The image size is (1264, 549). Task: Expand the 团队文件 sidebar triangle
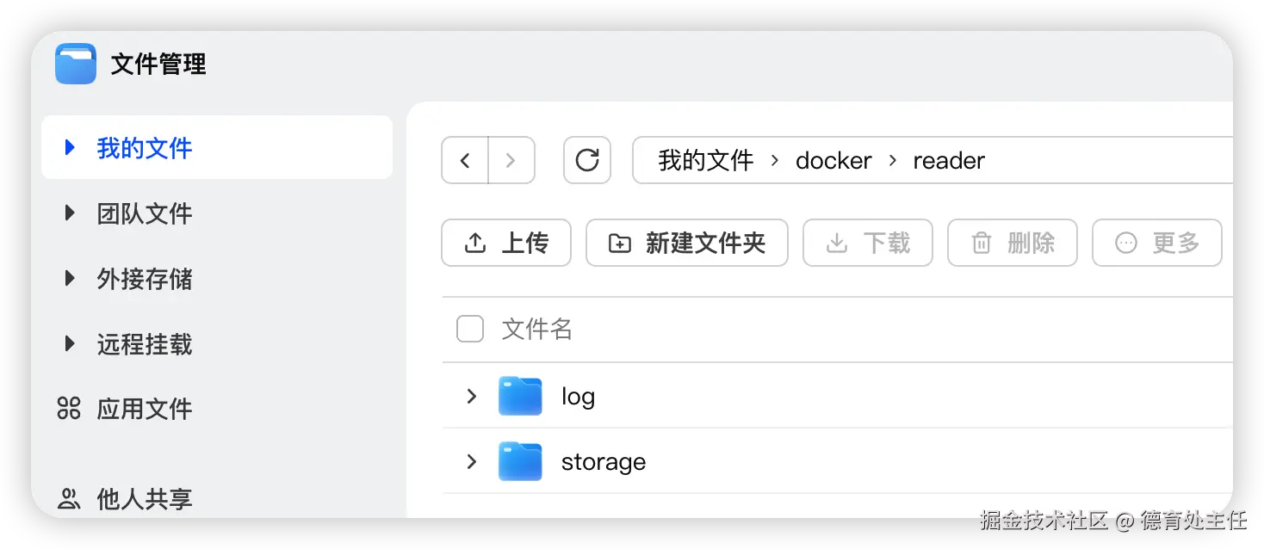pos(70,213)
